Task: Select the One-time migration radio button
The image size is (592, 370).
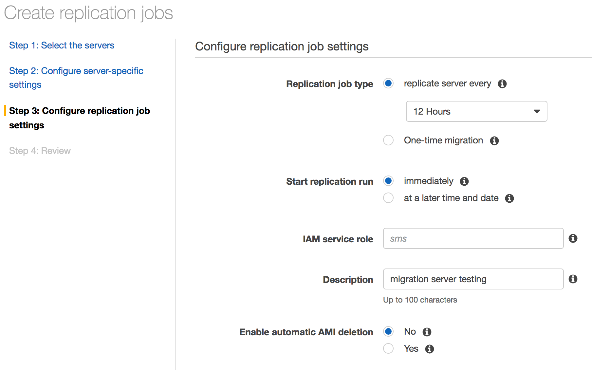Action: point(388,140)
